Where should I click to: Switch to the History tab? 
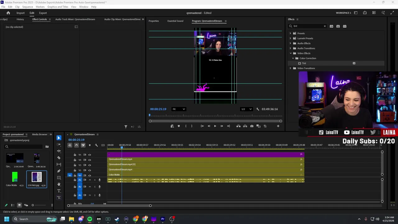(20, 19)
